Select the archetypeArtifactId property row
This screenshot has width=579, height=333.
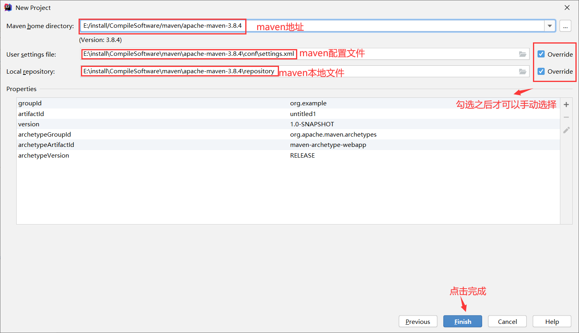[288, 145]
